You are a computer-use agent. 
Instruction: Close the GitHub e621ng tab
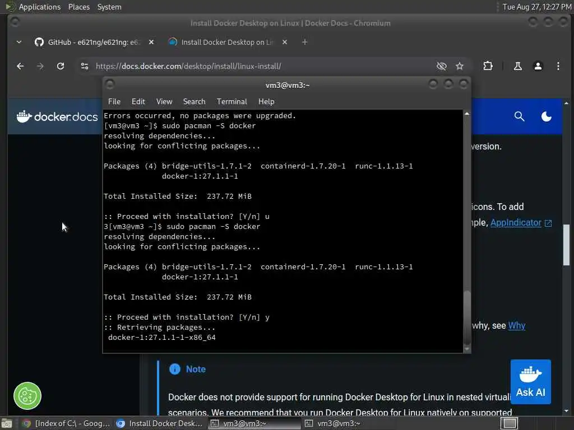tap(151, 42)
